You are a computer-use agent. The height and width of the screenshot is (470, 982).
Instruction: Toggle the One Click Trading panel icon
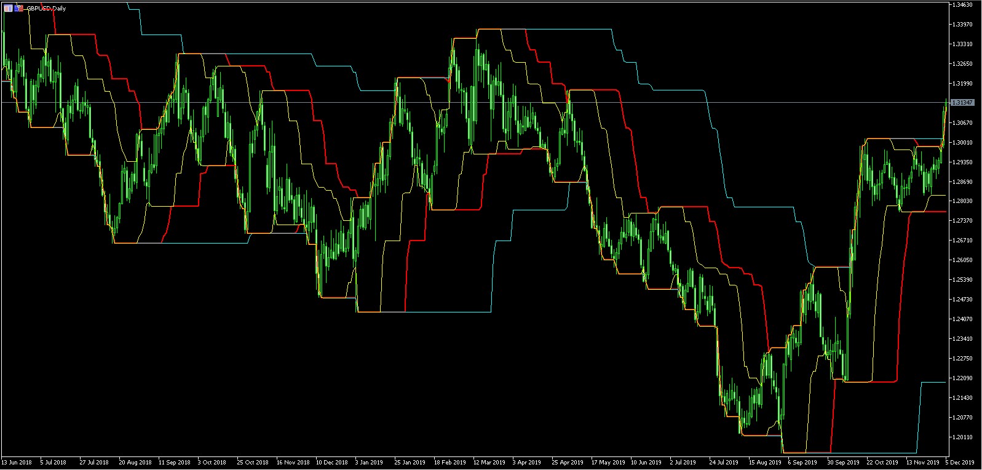[18, 8]
